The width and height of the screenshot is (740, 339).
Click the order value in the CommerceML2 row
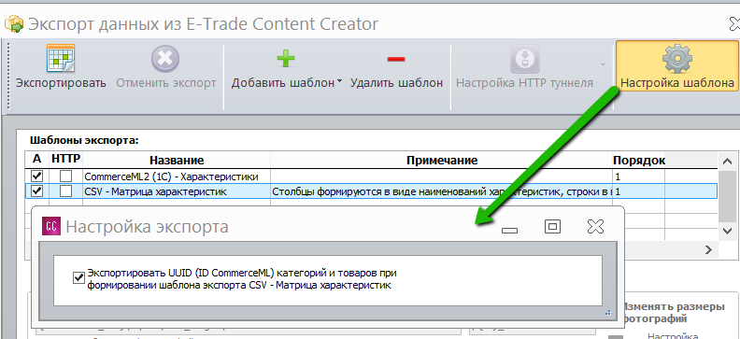tap(619, 177)
